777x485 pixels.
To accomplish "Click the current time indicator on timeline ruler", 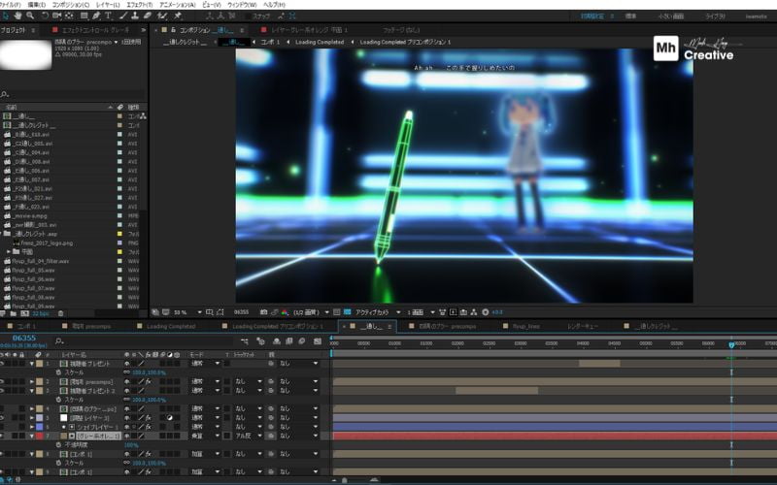I will [731, 344].
